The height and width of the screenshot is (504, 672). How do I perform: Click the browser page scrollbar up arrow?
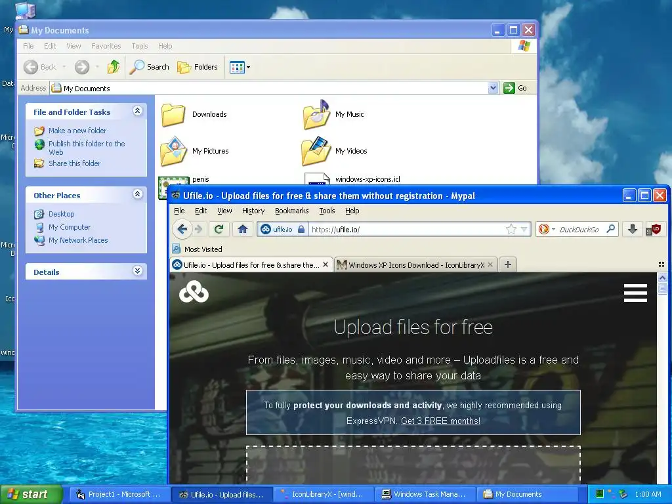pyautogui.click(x=662, y=278)
